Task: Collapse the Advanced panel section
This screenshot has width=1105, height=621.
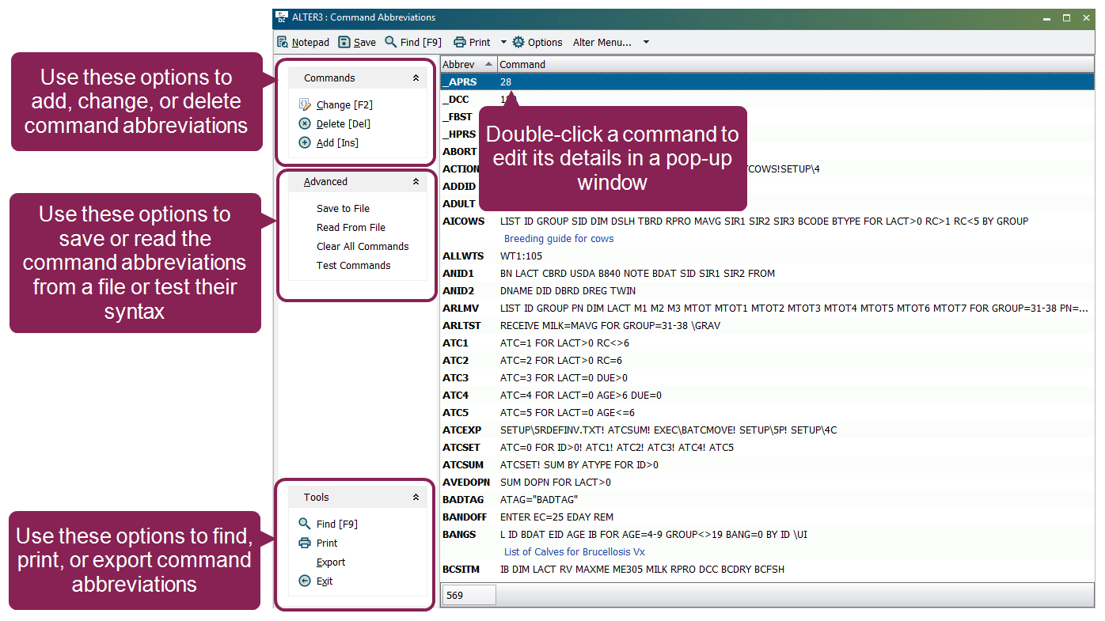Action: 416,182
